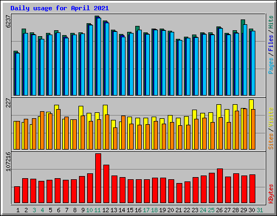Click the 'Daily usage for April 2021' title
277x216 pixels.
60,8
